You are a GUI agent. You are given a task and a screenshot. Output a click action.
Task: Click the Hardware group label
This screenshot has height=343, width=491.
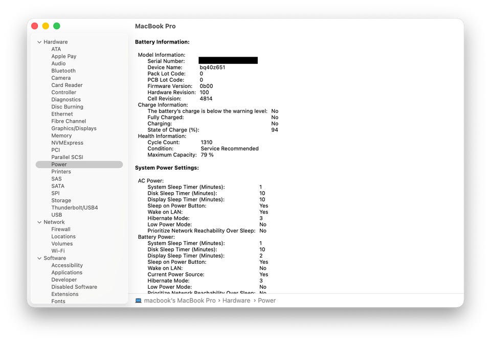tap(55, 42)
